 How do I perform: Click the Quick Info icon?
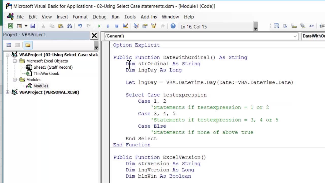[x=294, y=26]
